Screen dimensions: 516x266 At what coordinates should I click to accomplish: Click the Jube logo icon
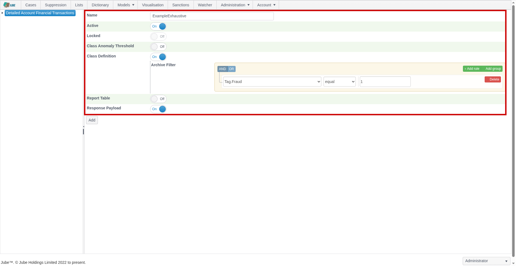[x=10, y=5]
